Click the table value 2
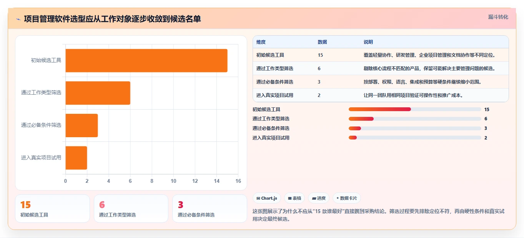This screenshot has height=238, width=524. click(319, 95)
